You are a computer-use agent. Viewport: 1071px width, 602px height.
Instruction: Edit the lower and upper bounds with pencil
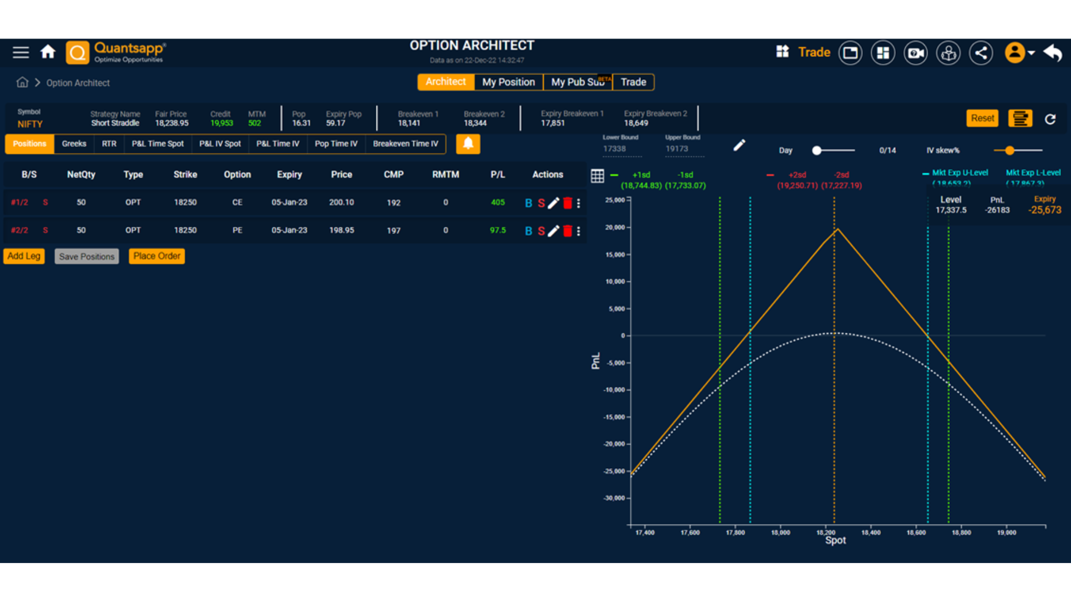pos(739,145)
